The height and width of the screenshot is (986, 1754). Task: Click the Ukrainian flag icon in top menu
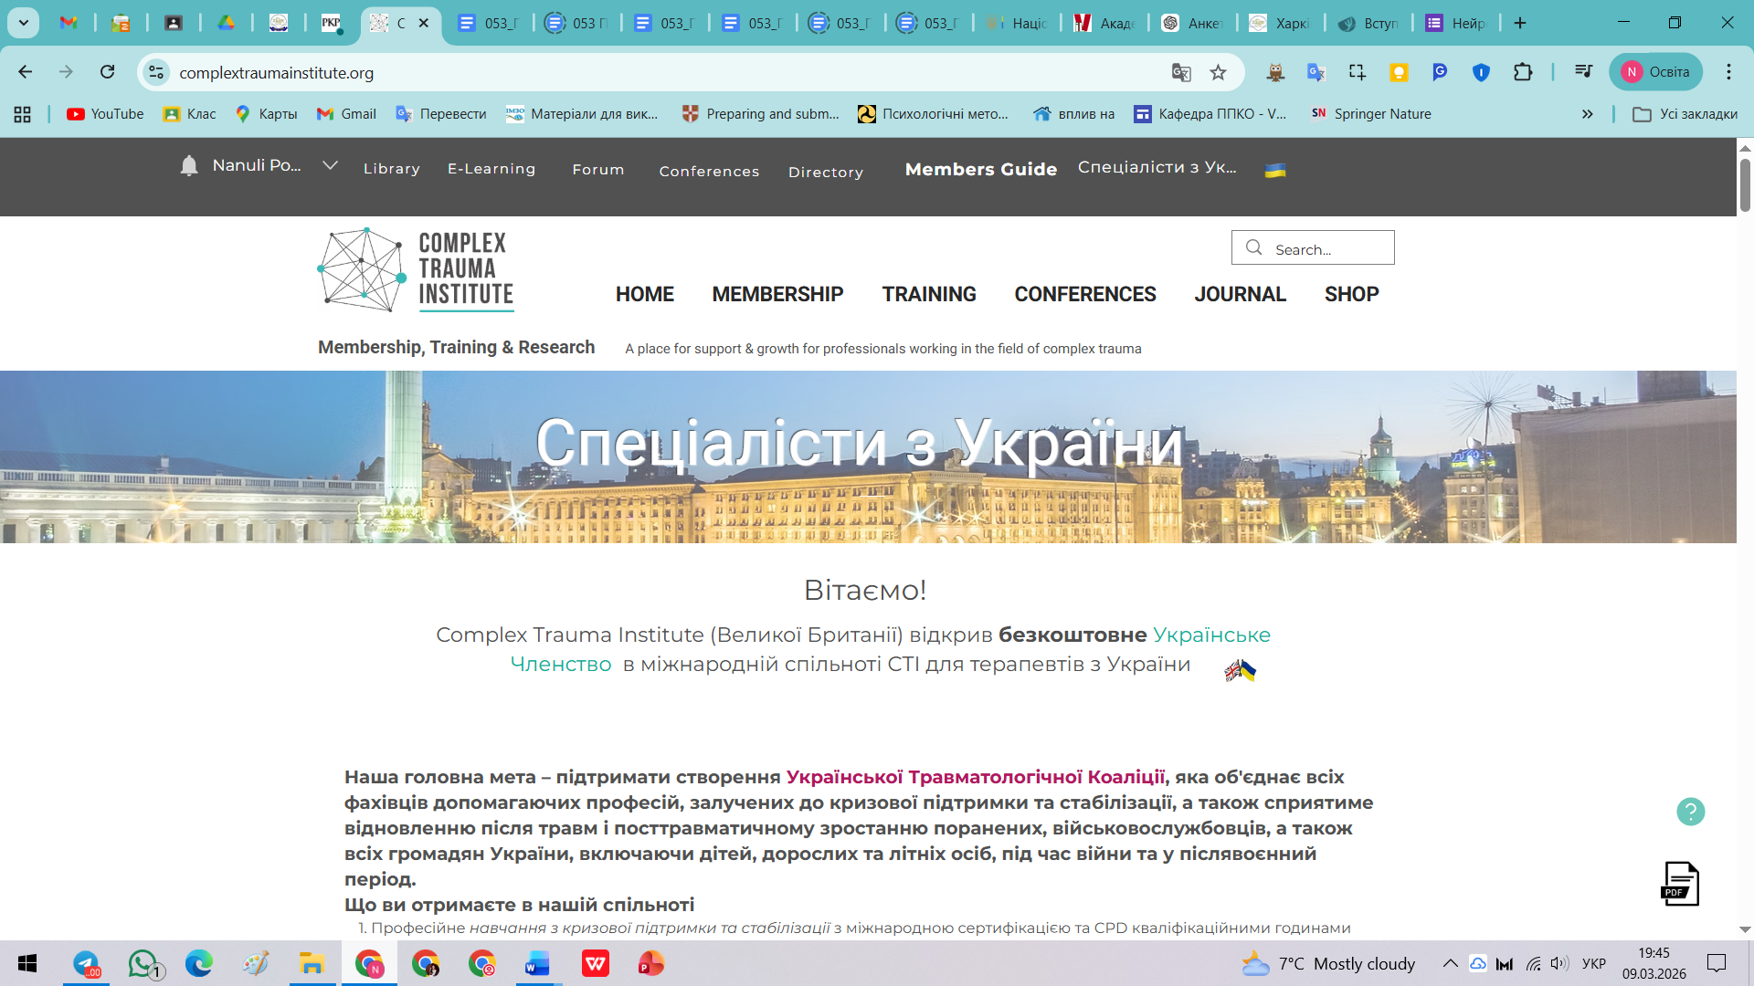[1275, 170]
